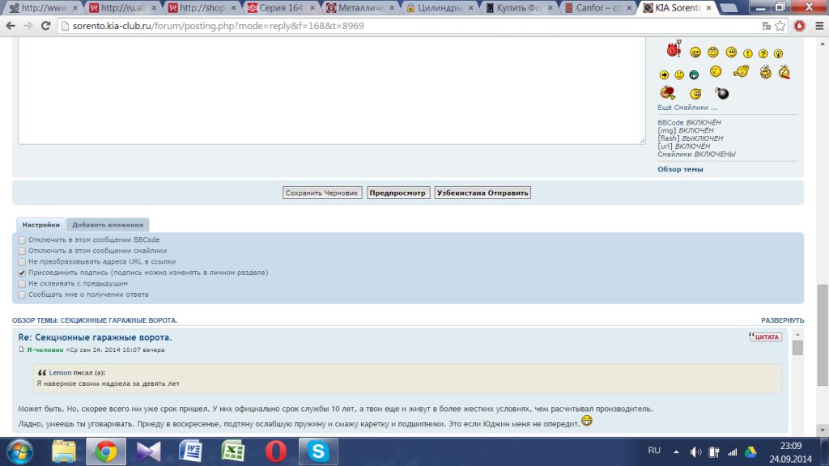Viewport: 829px width, 466px height.
Task: Open Skype from the taskbar
Action: click(x=318, y=451)
